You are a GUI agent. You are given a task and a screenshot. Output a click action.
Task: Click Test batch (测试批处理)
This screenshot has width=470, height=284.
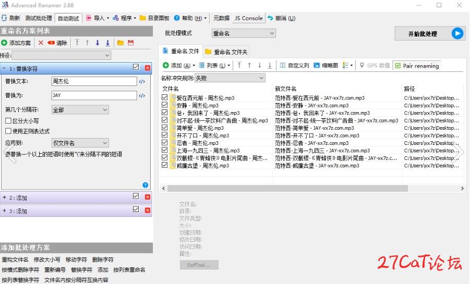(x=39, y=18)
